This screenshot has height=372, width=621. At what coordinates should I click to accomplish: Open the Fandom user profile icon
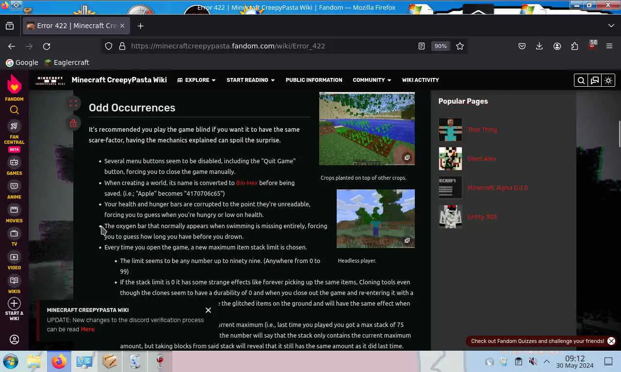(x=14, y=340)
